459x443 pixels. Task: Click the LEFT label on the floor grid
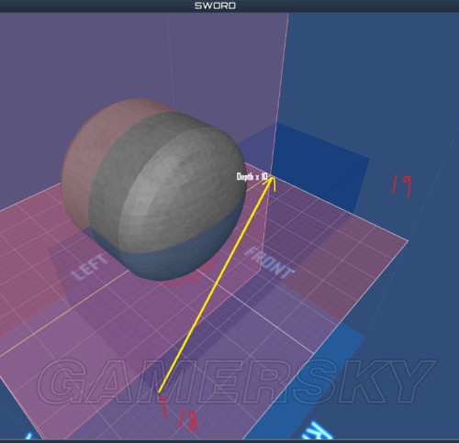coord(90,267)
